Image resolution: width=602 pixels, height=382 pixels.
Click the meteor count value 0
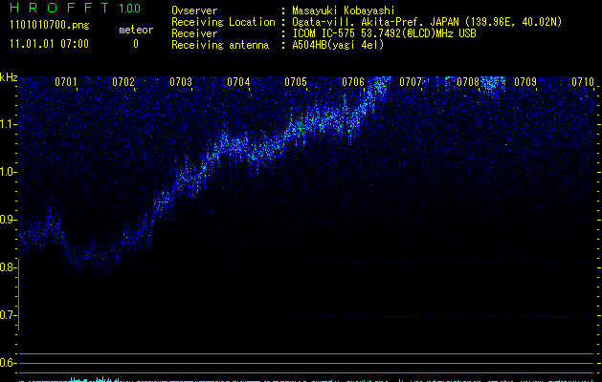[136, 44]
